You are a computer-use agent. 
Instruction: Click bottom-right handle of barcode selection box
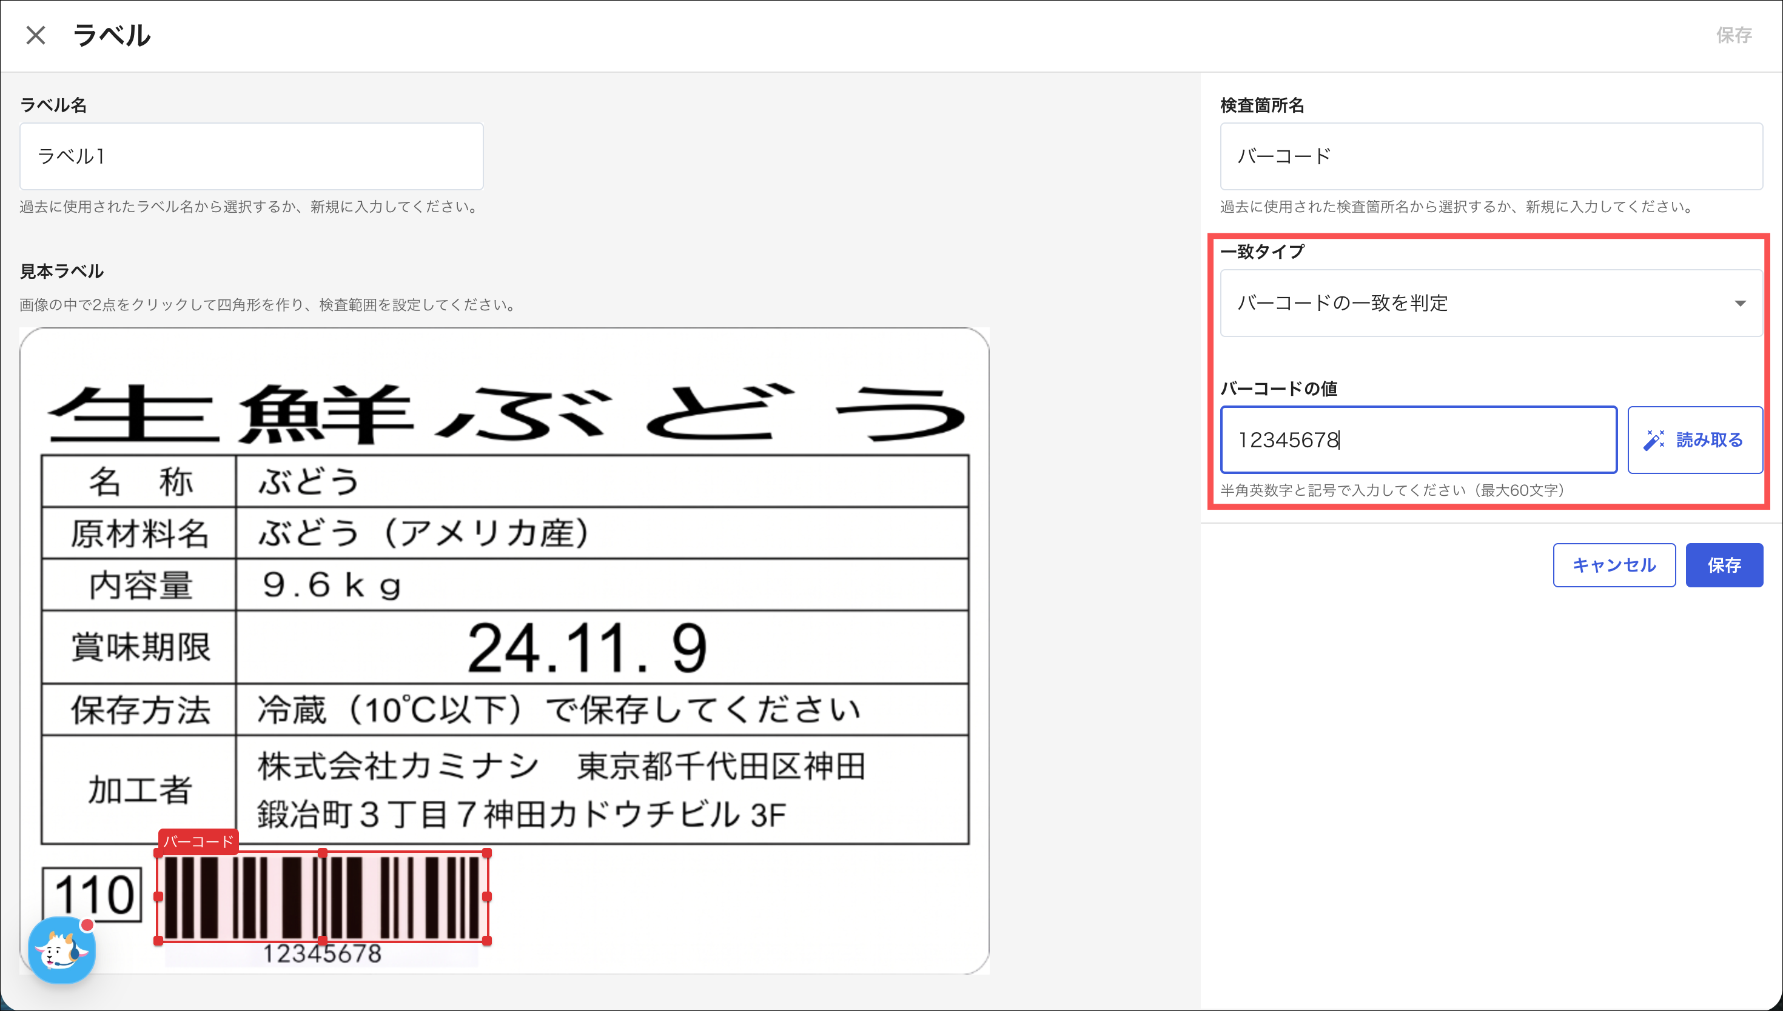487,941
